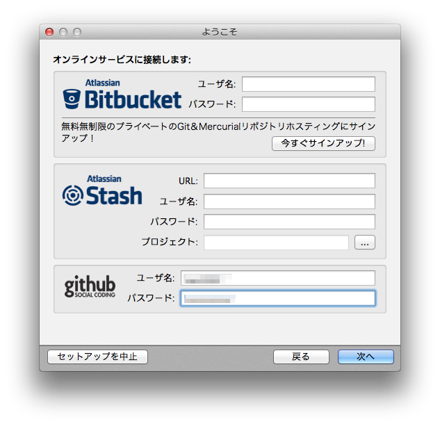Click the Bitbucket bucket logo icon
The height and width of the screenshot is (426, 440).
click(72, 99)
